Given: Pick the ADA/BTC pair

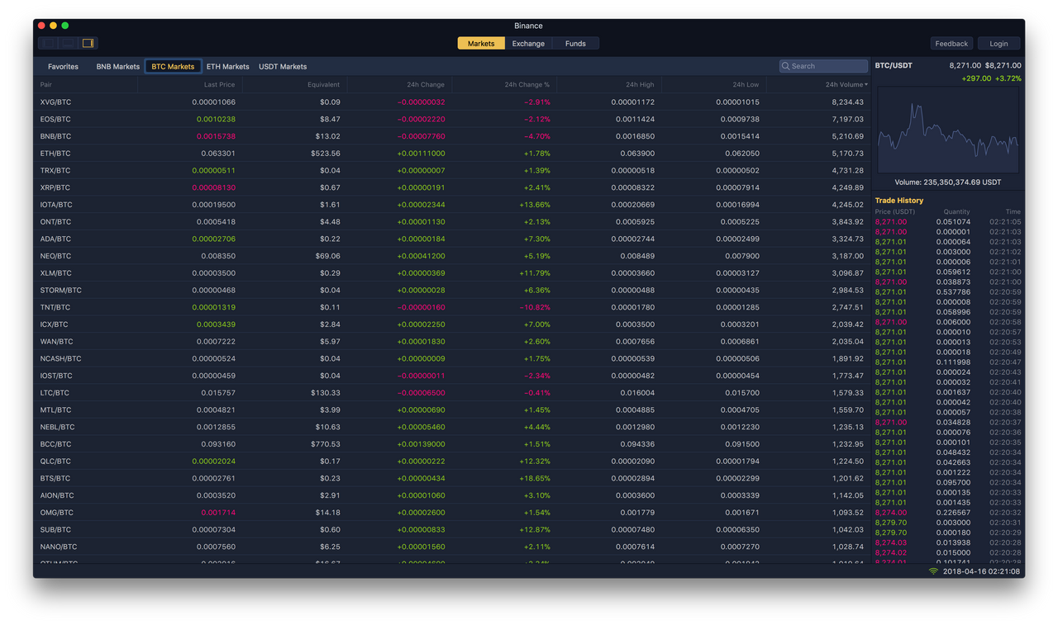Looking at the screenshot, I should (452, 239).
